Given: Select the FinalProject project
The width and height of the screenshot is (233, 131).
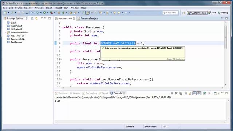Looking at the screenshot, I should (16, 26).
